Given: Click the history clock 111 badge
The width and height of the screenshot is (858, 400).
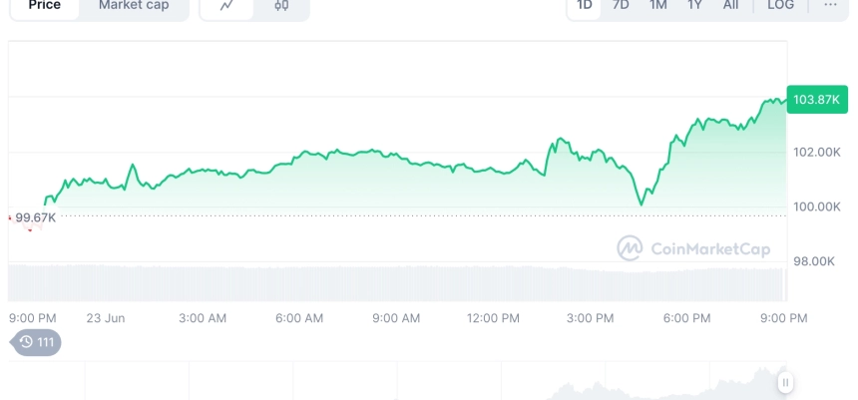Looking at the screenshot, I should pos(37,342).
